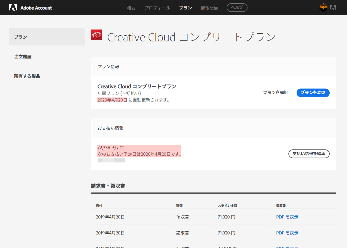Click the 次のお支払い予定日 text line
Image resolution: width=347 pixels, height=248 pixels.
point(139,154)
